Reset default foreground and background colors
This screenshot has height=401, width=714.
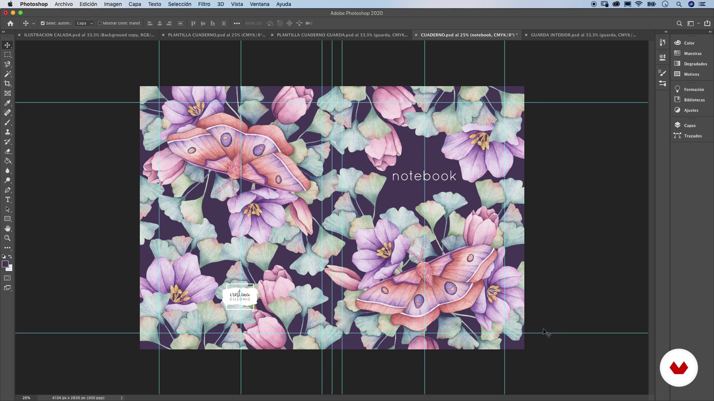4,257
